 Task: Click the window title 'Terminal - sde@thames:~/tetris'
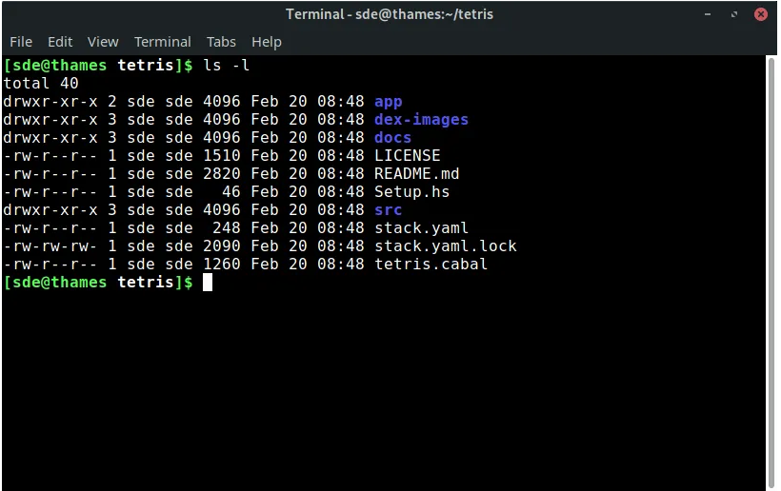tap(390, 14)
